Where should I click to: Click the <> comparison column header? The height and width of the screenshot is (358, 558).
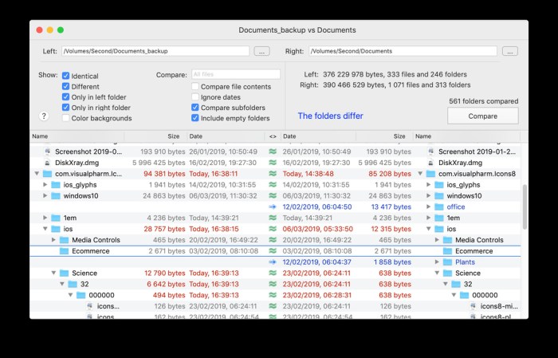pos(273,136)
